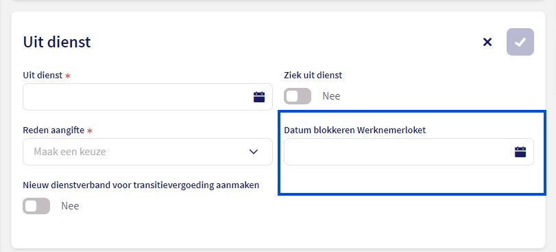
Task: Expand Reden aangifte via chevron arrow
Action: pyautogui.click(x=253, y=152)
